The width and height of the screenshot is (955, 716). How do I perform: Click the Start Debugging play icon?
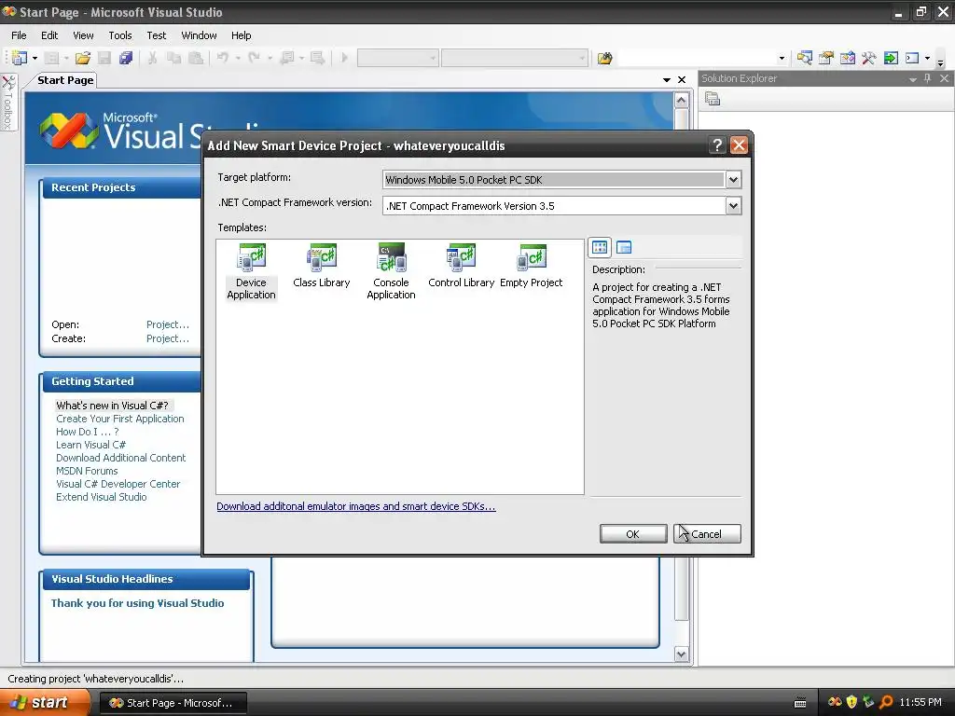[x=344, y=59]
